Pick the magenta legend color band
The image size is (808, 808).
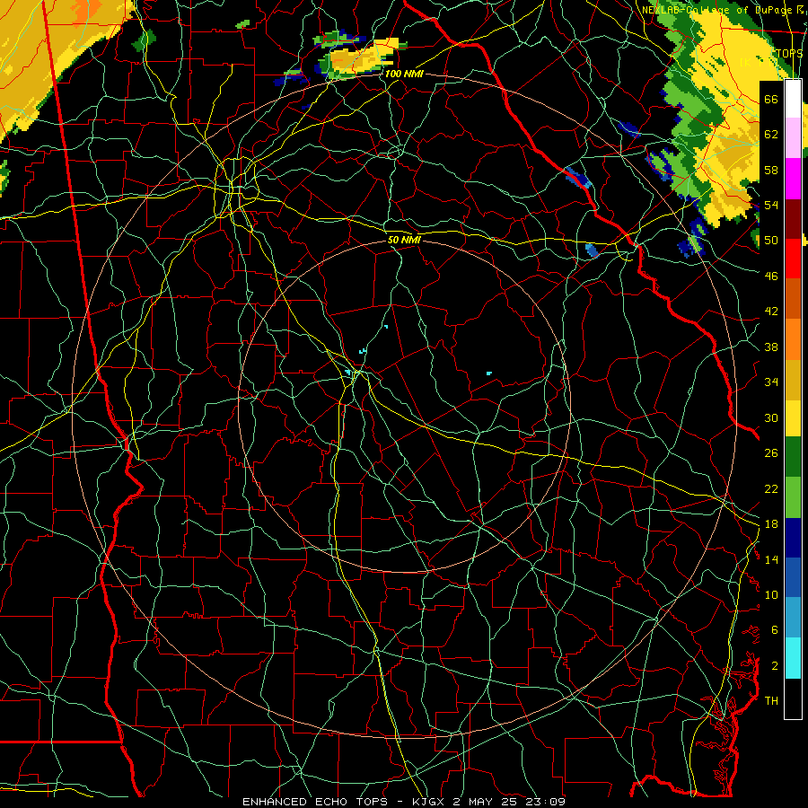point(793,179)
